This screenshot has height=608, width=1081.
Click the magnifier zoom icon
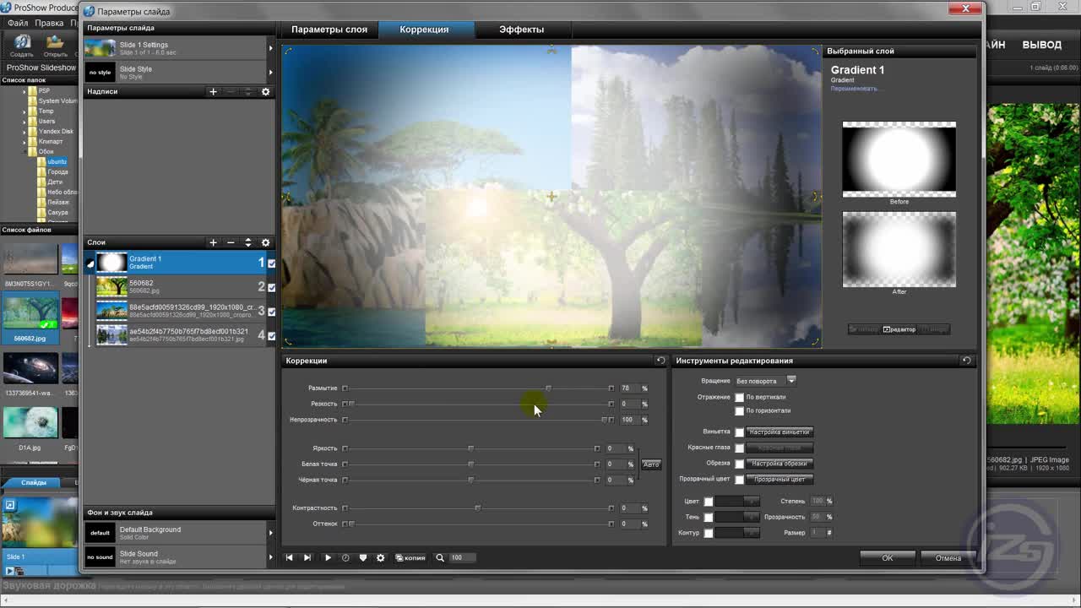pyautogui.click(x=440, y=557)
